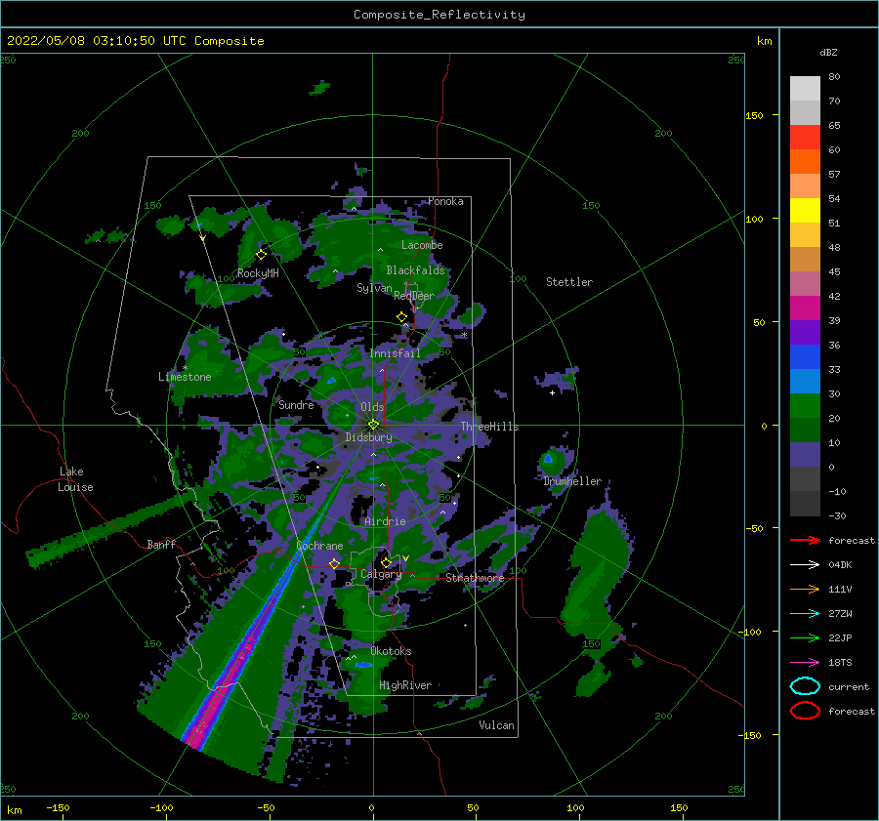
Task: Click the white plus marker west of Stettler region
Action: 552,392
